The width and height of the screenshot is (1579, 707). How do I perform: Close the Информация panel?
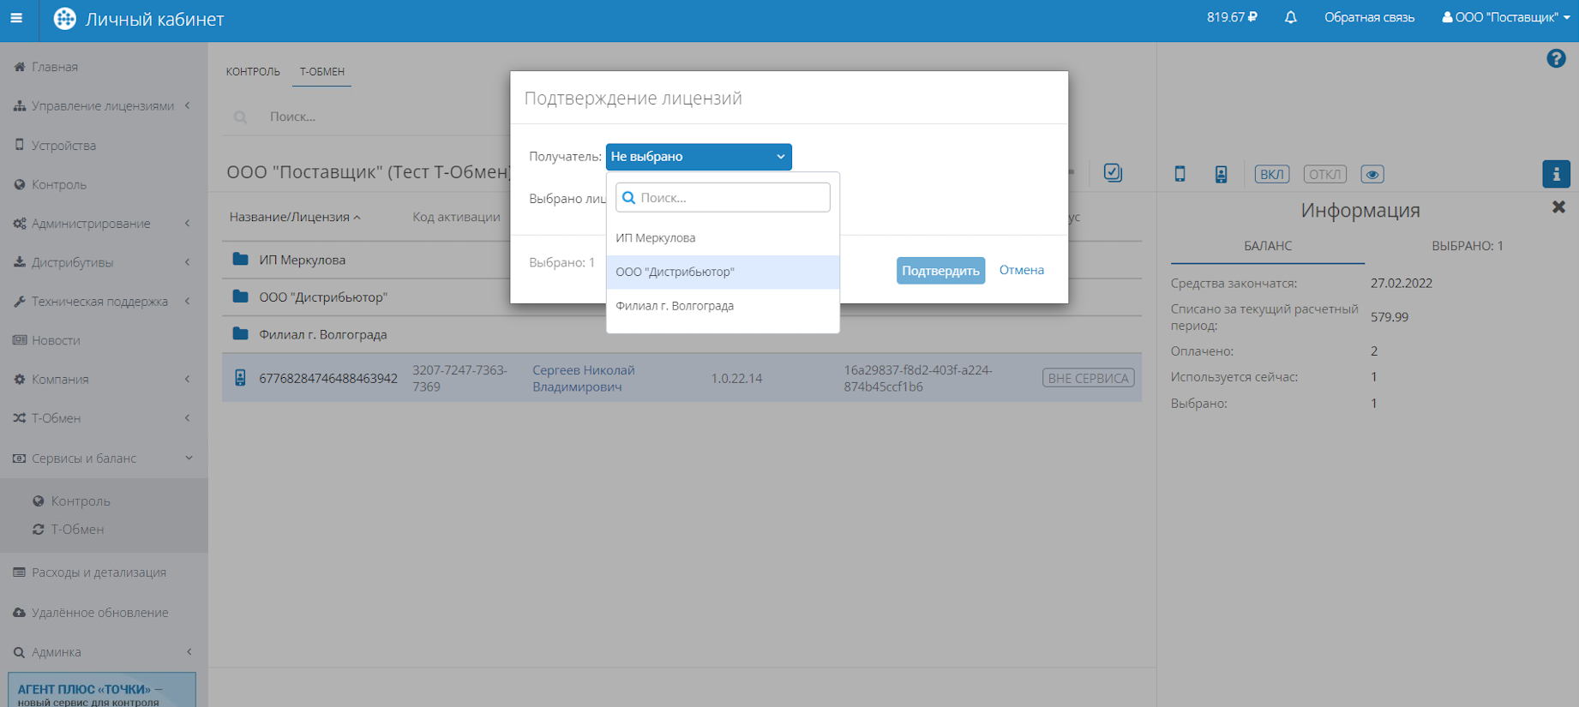coord(1558,207)
